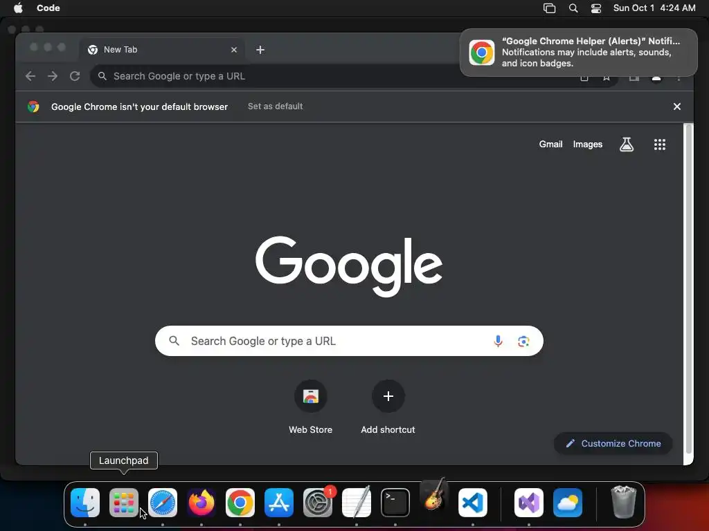The height and width of the screenshot is (531, 709).
Task: Click the Google search box
Action: (x=349, y=341)
